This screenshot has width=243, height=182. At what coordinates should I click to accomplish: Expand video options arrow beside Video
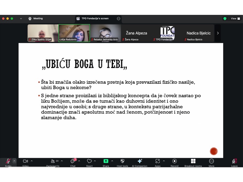coord(32,161)
